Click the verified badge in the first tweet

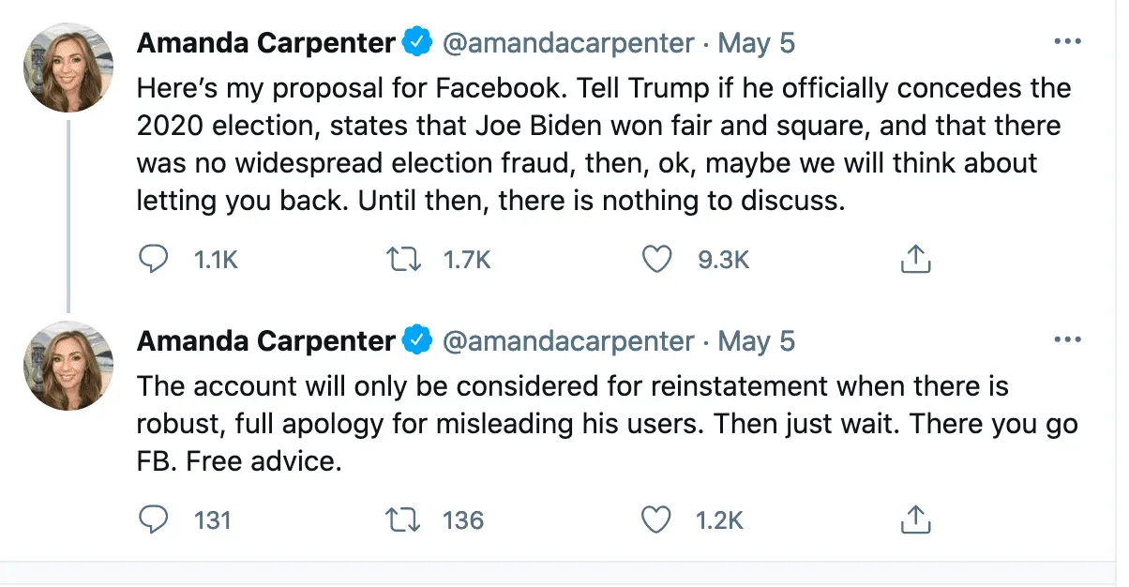pos(417,43)
